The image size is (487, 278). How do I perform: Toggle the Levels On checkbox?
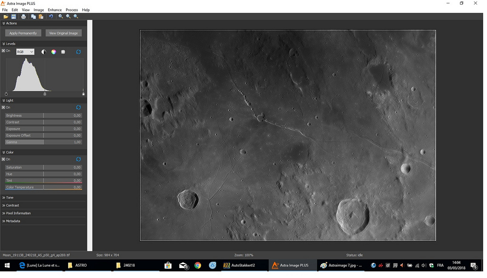[x=3, y=51]
